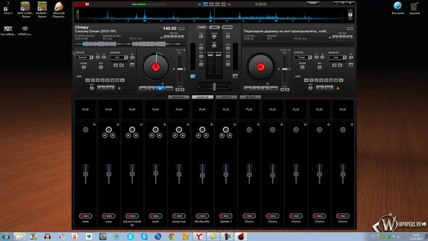Tick the small square on siren slot
The image size is (428, 241).
(94, 125)
